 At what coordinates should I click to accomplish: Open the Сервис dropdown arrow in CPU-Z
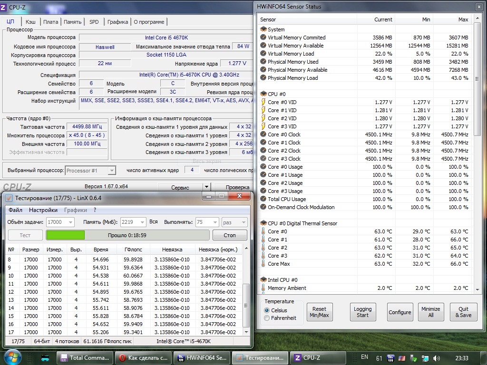(x=206, y=187)
